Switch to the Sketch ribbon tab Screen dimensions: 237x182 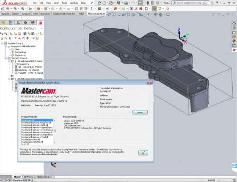tap(15, 14)
